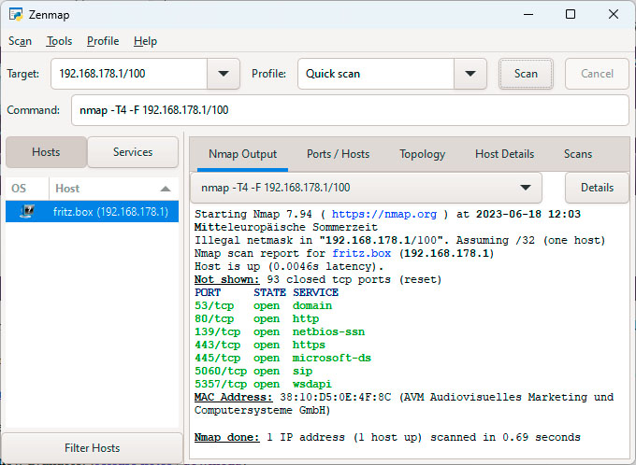Open the Tools menu
The width and height of the screenshot is (636, 465).
(59, 41)
